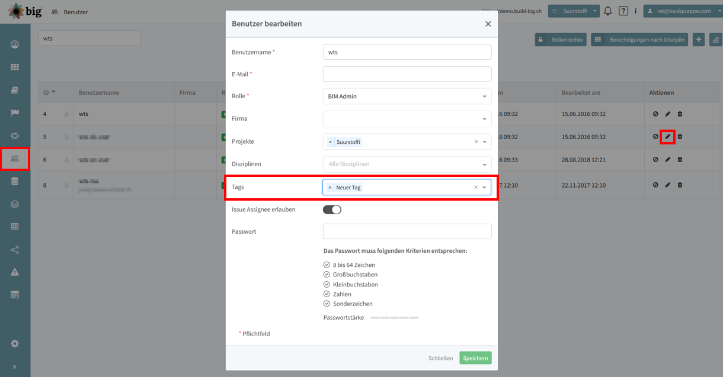The image size is (723, 377).
Task: Click the notification bell icon
Action: (607, 11)
